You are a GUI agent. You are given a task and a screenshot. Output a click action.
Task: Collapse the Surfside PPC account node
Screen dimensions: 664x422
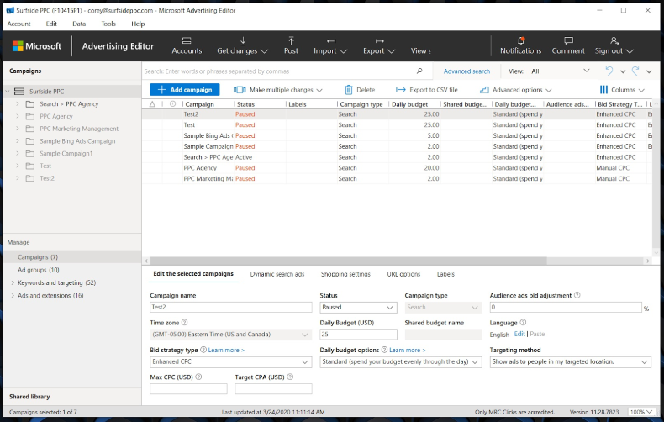coord(8,92)
